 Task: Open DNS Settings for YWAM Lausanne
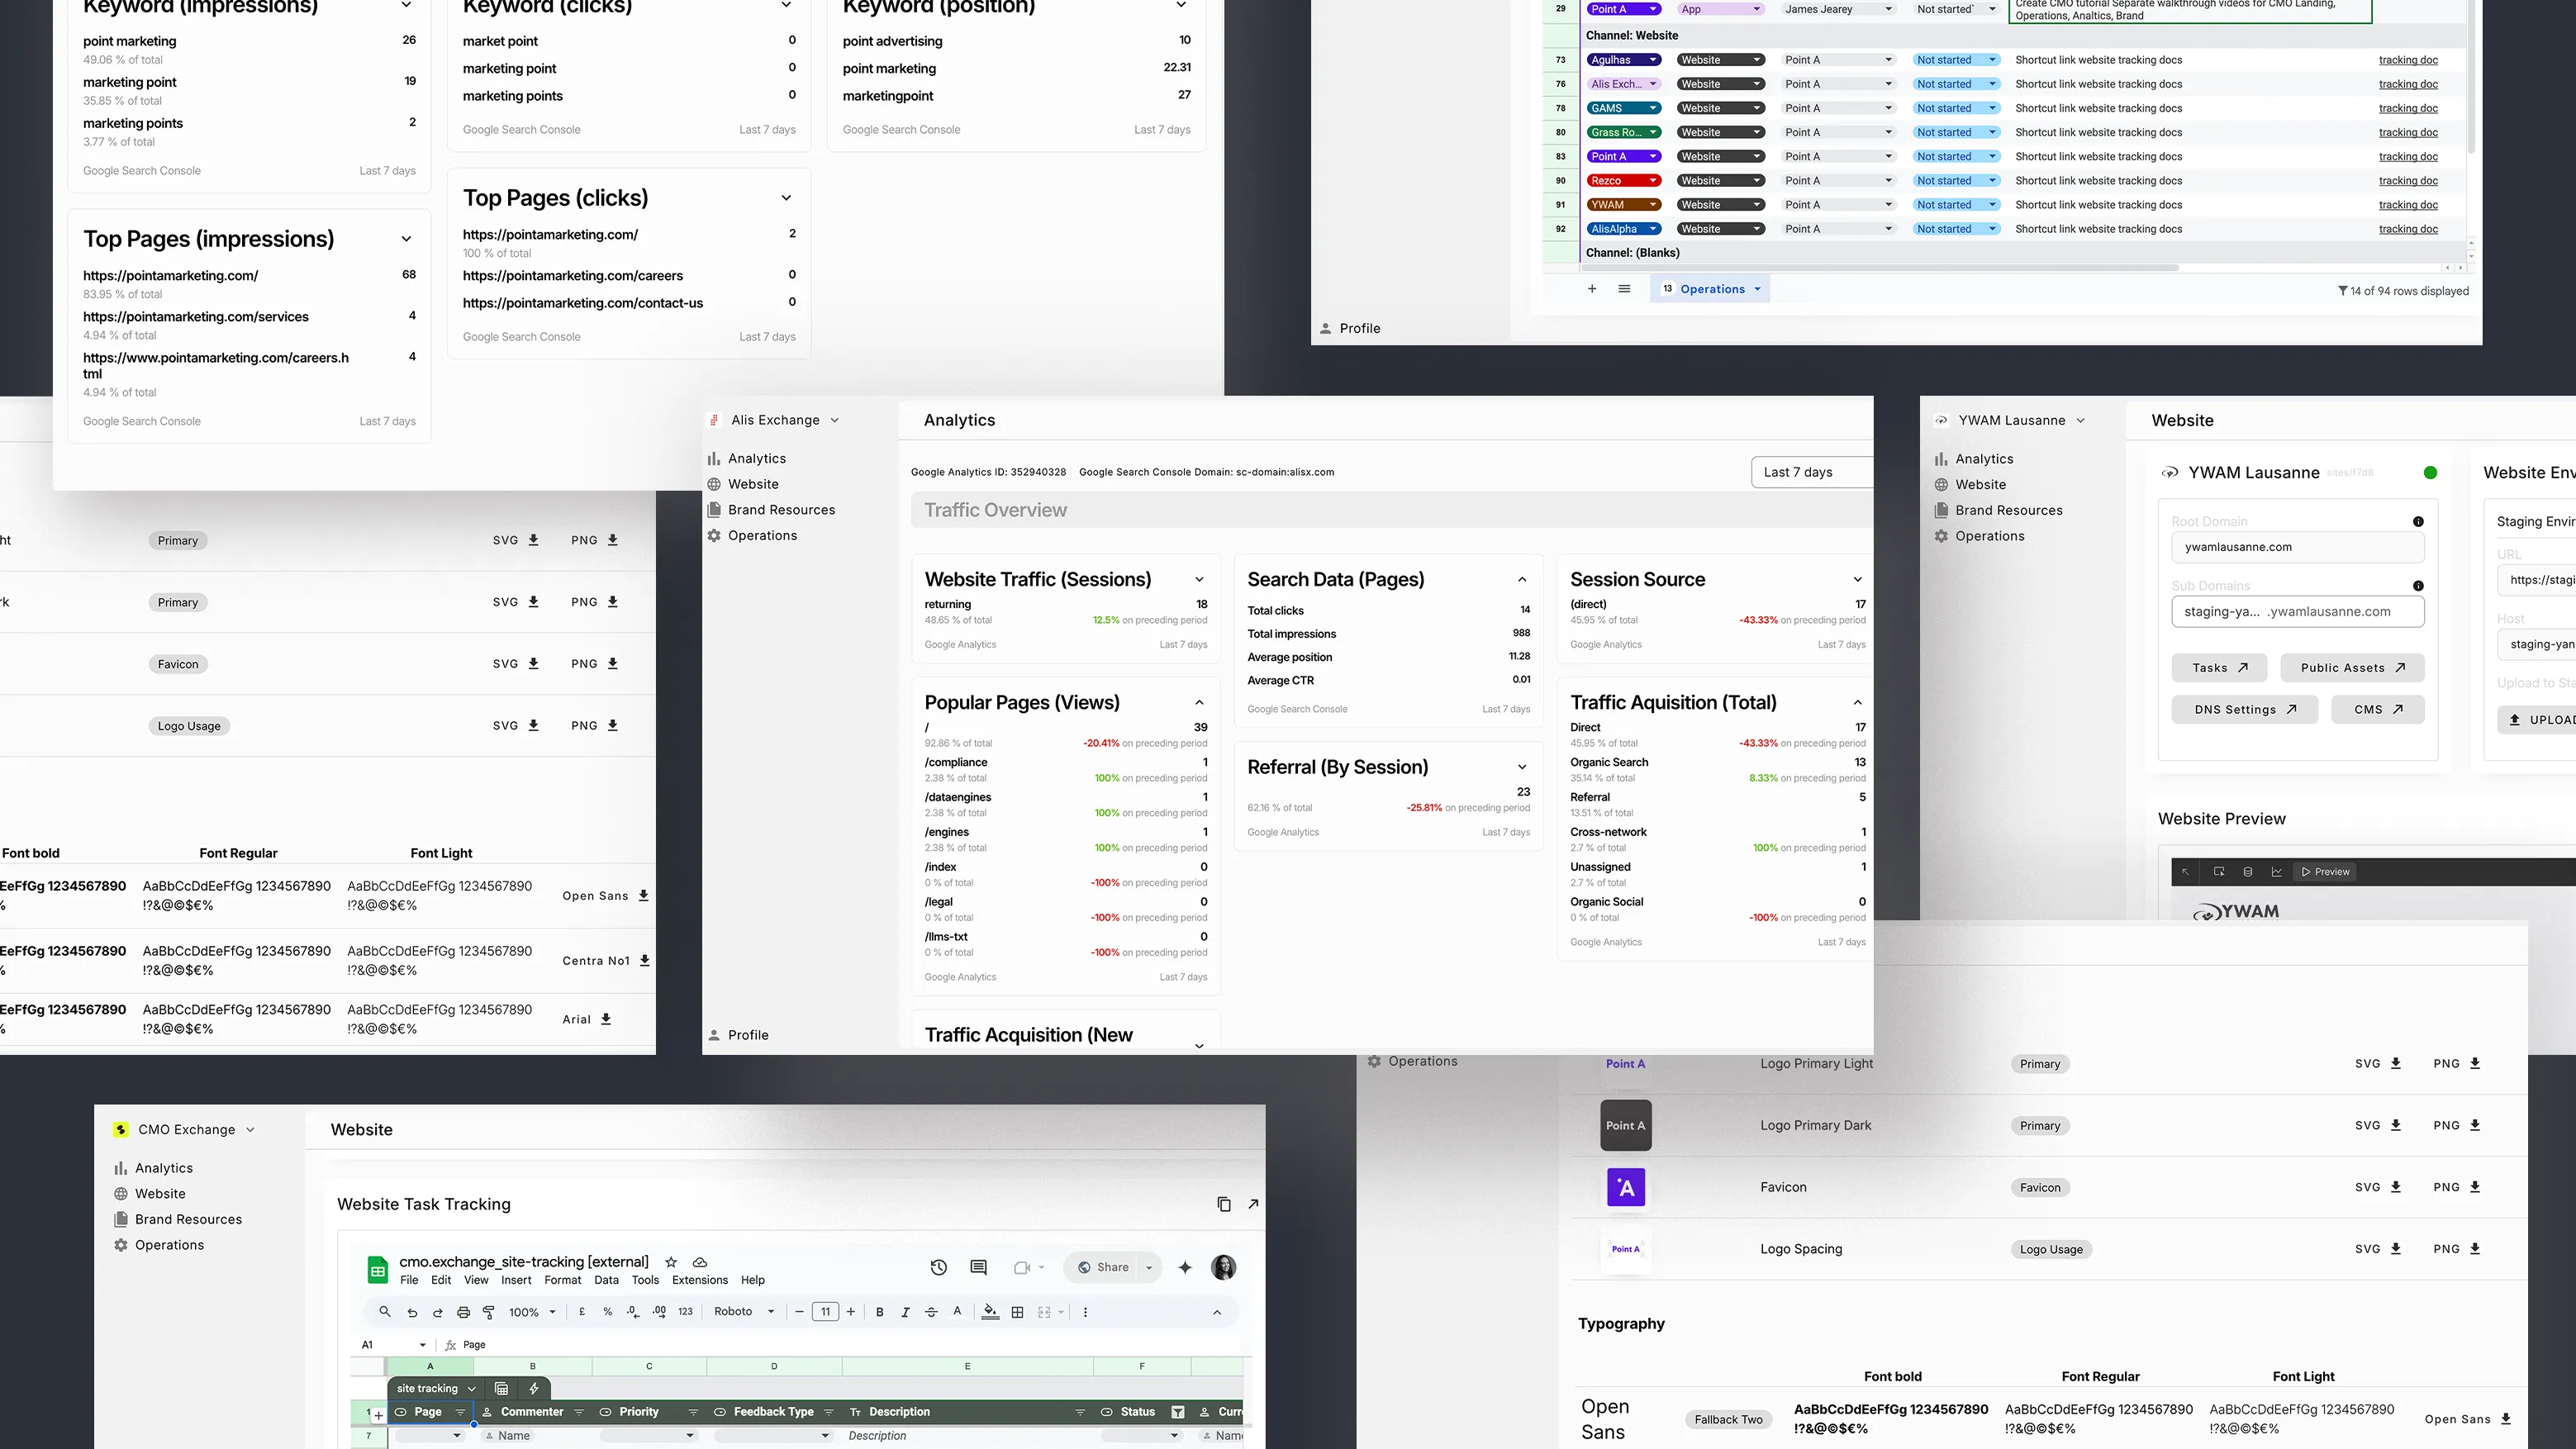(x=2245, y=709)
